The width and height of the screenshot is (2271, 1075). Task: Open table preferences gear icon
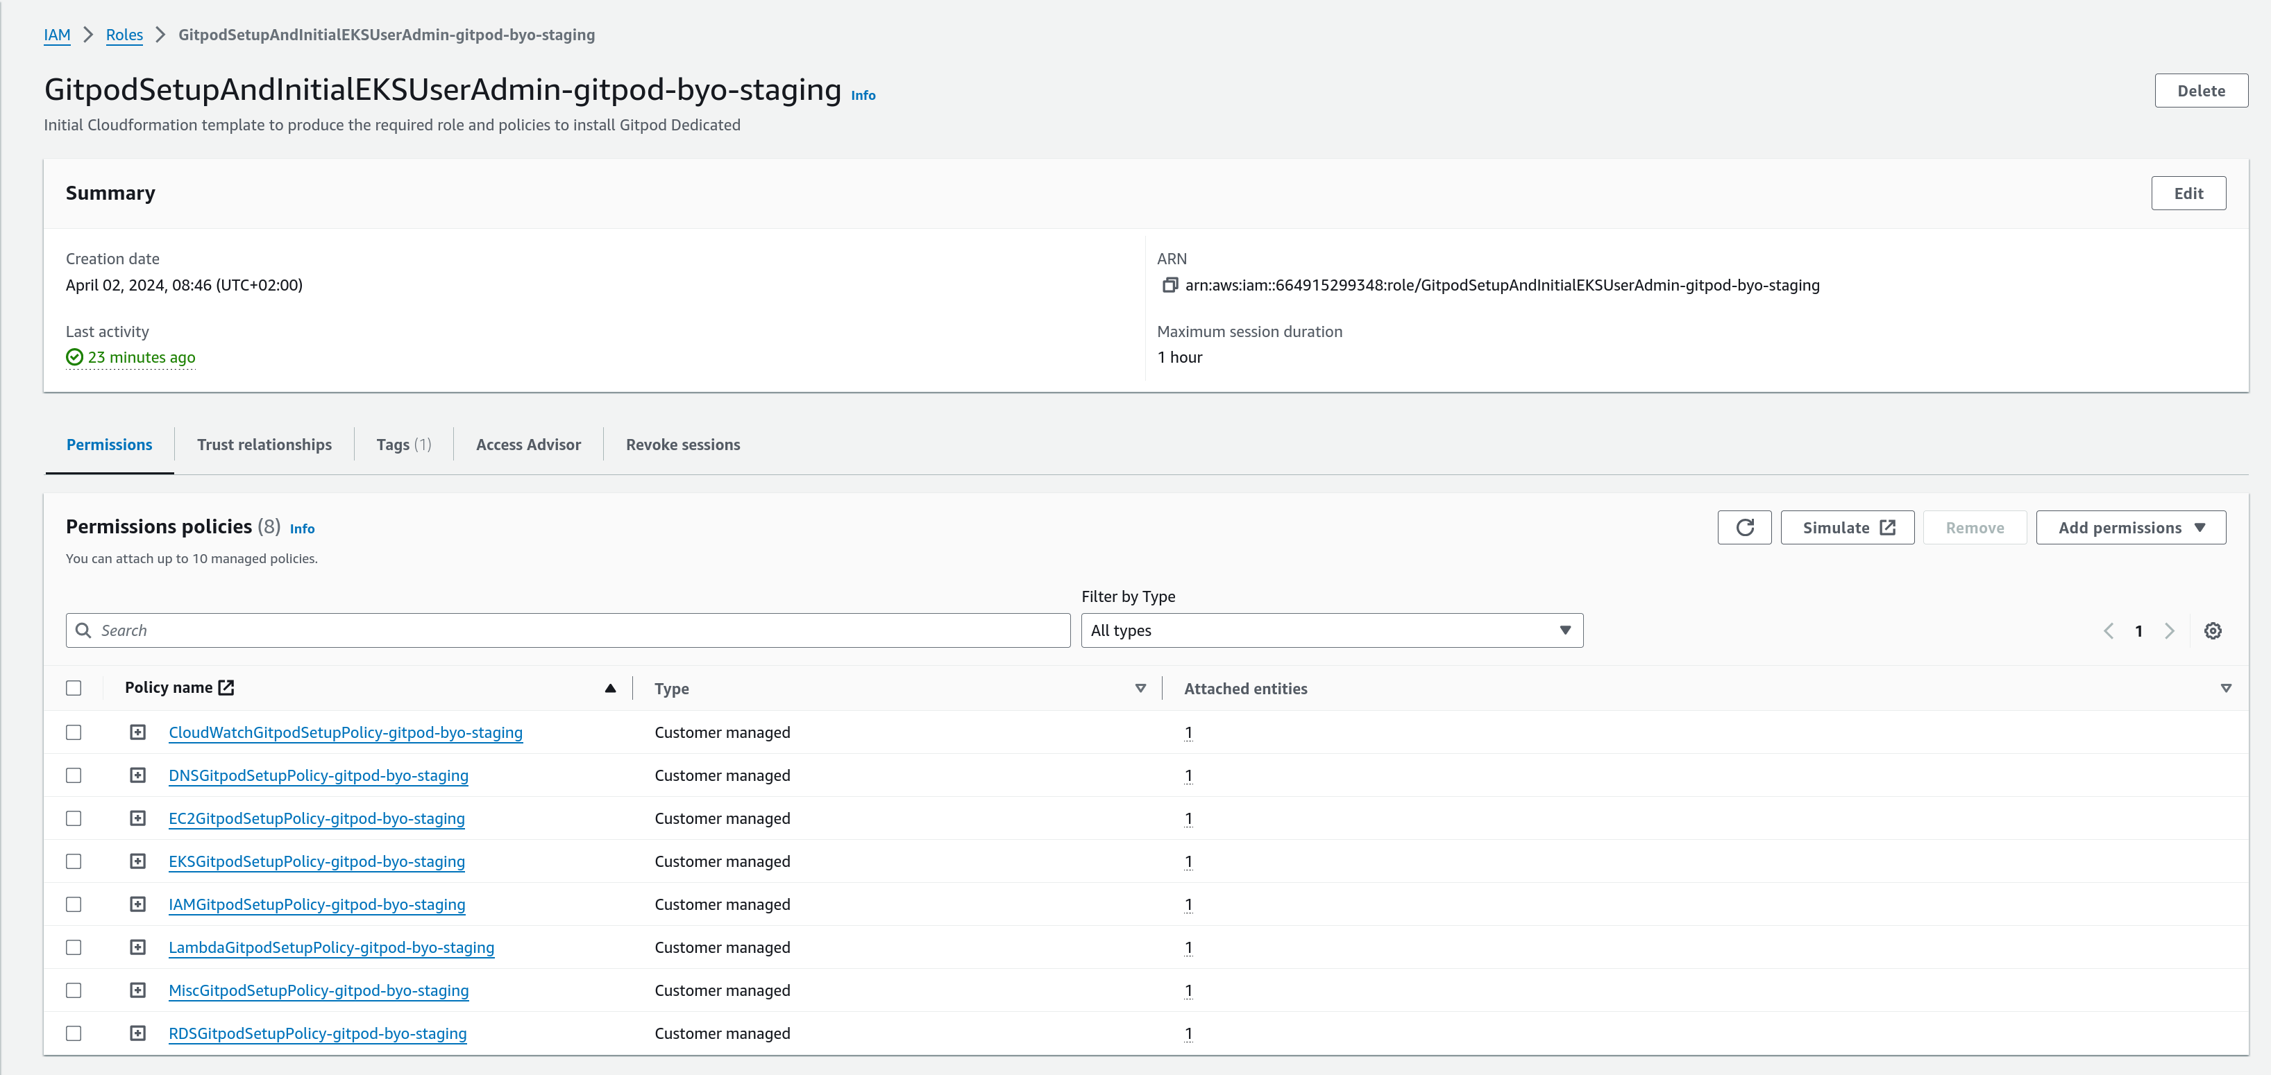2212,631
